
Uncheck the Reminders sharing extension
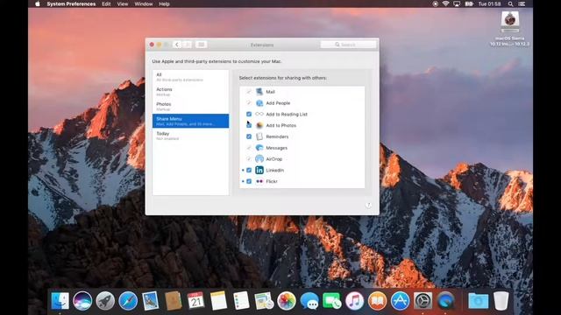tap(249, 136)
